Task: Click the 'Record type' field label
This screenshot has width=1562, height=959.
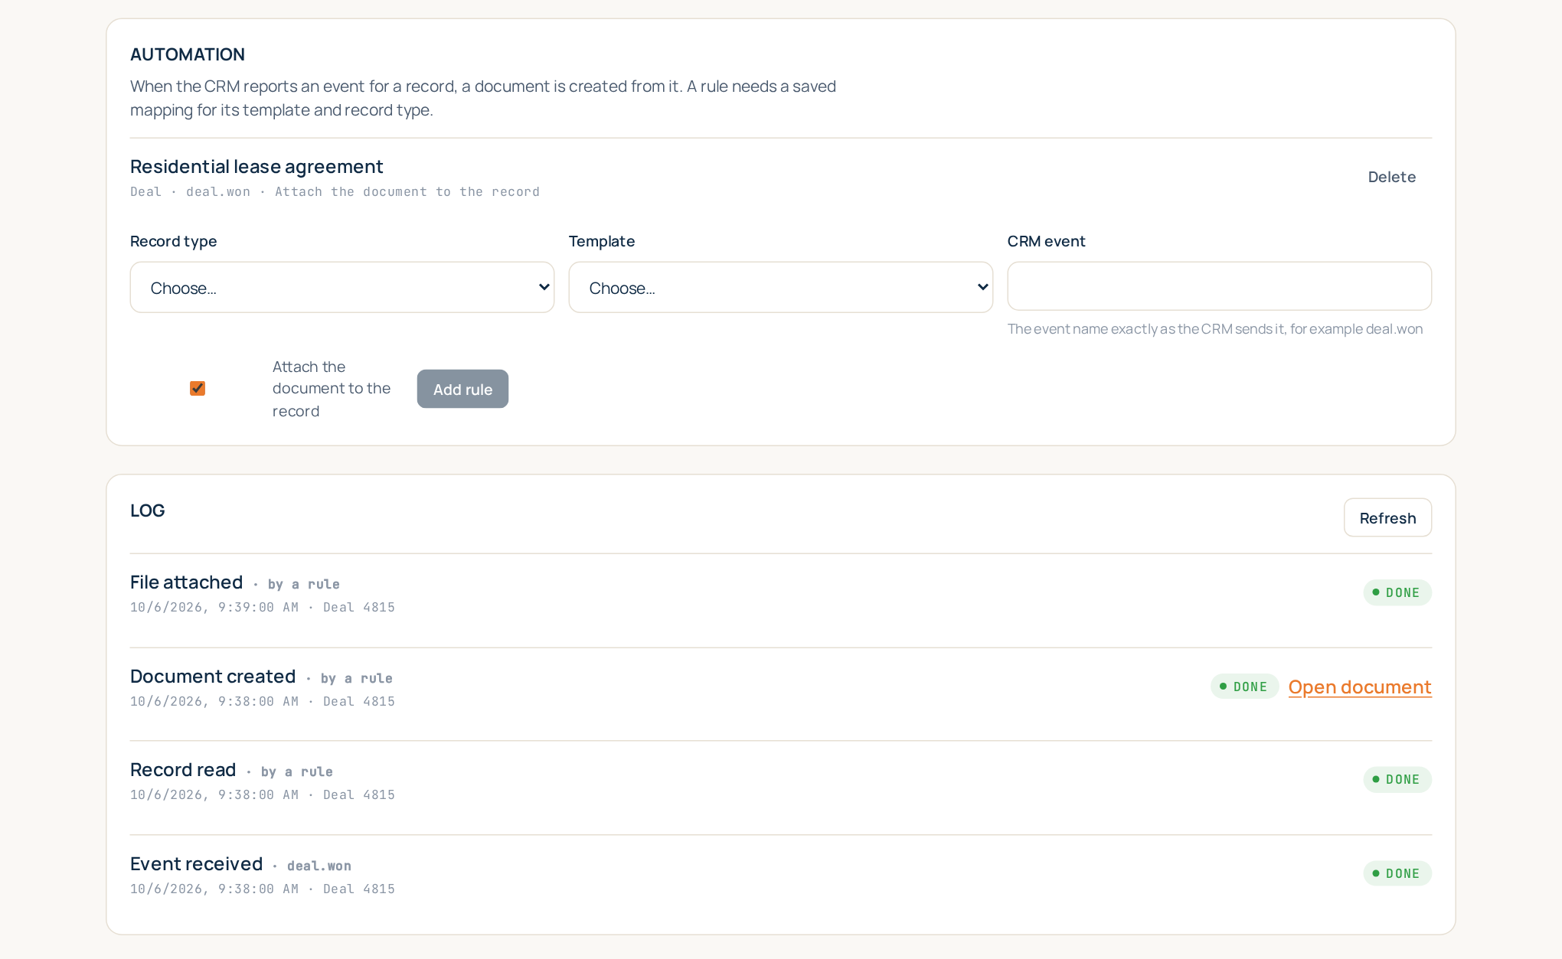Action: pos(174,241)
